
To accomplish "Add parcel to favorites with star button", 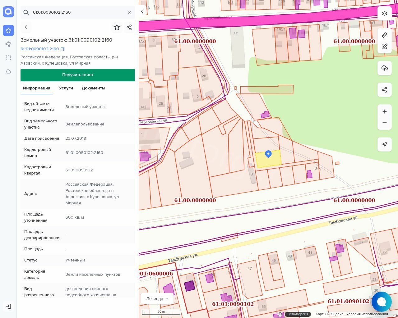I will click(x=117, y=27).
